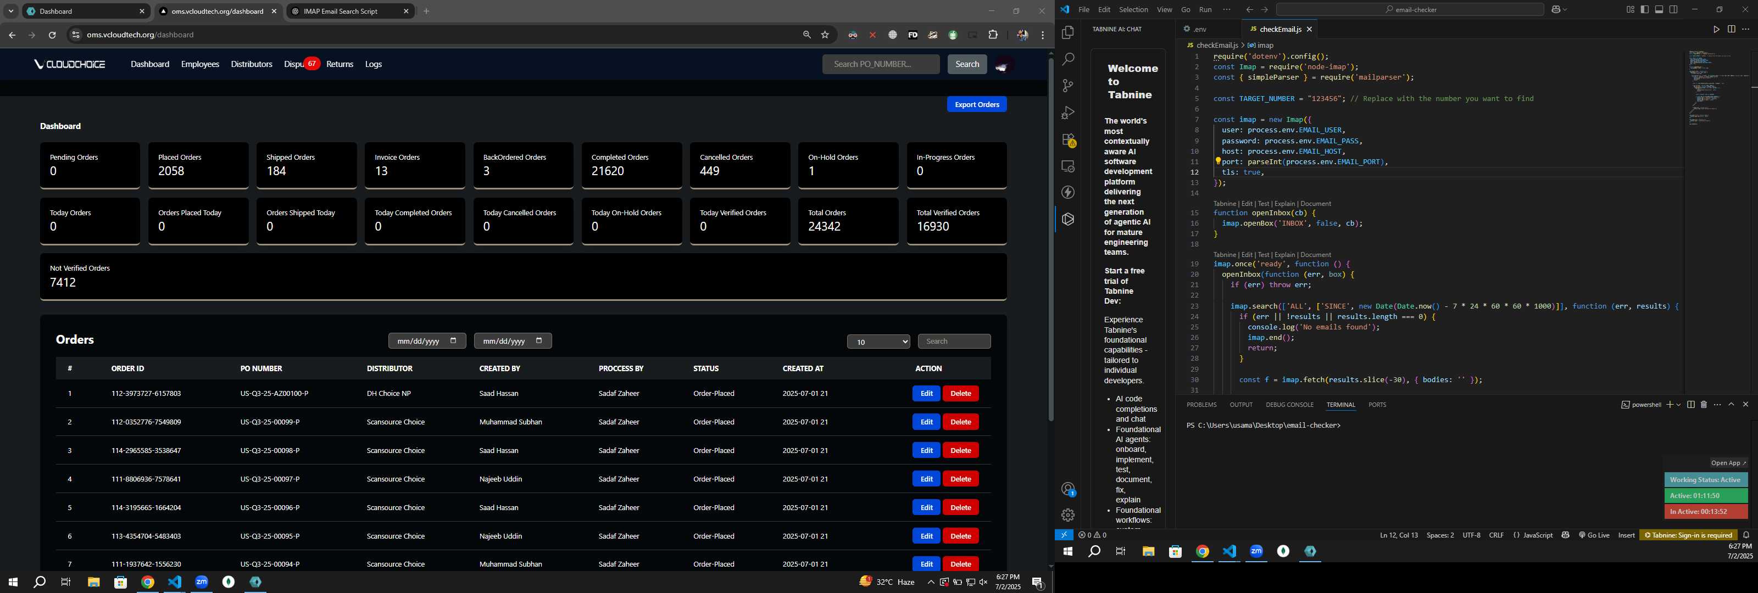The width and height of the screenshot is (1758, 593).
Task: Open Copilot status icon in status bar
Action: tap(1566, 535)
